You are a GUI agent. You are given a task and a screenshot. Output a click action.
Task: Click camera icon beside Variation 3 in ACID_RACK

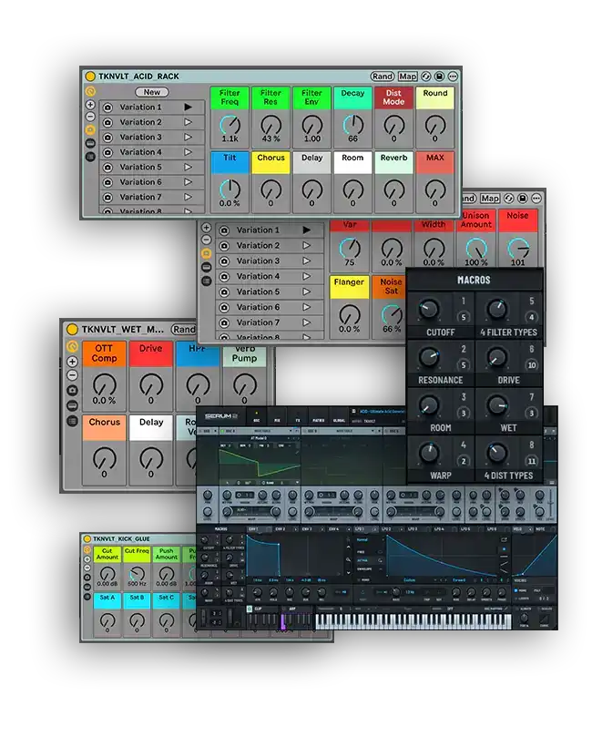(x=107, y=138)
